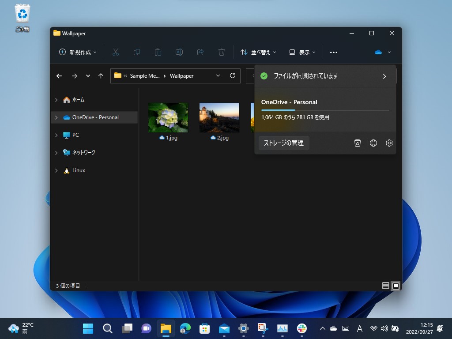Open the notification center bell icon
The image size is (452, 339).
(x=440, y=328)
